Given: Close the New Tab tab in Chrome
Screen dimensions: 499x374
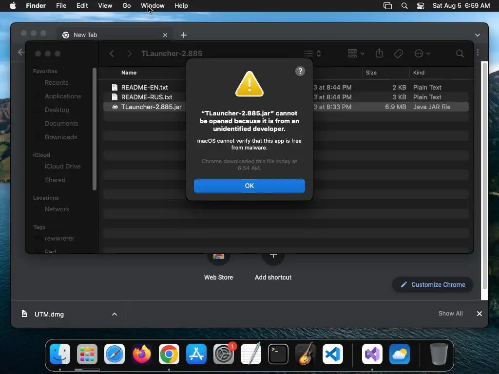Looking at the screenshot, I should tap(165, 35).
